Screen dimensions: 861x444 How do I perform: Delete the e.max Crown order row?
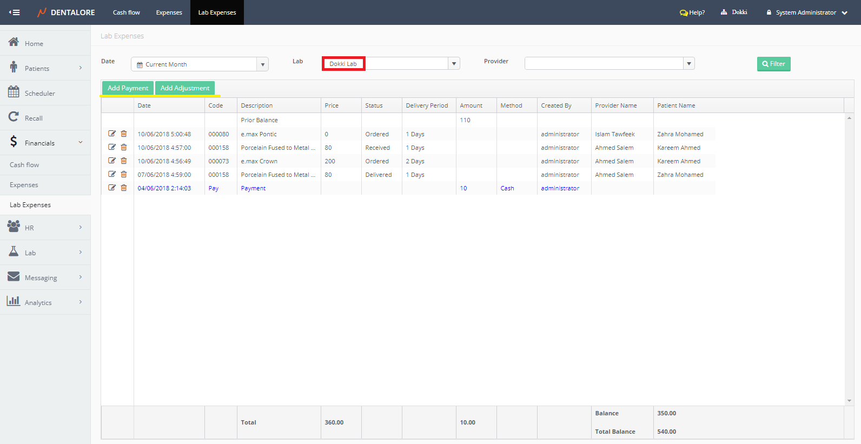point(124,161)
